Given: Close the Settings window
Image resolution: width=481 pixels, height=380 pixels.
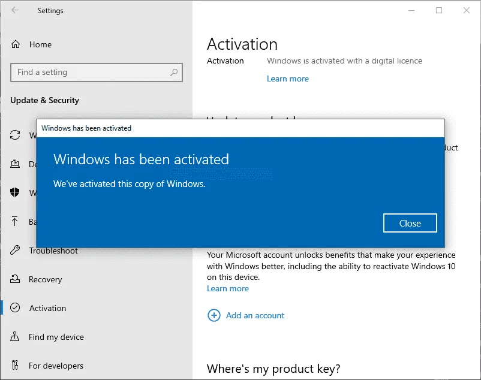Looking at the screenshot, I should tap(466, 10).
